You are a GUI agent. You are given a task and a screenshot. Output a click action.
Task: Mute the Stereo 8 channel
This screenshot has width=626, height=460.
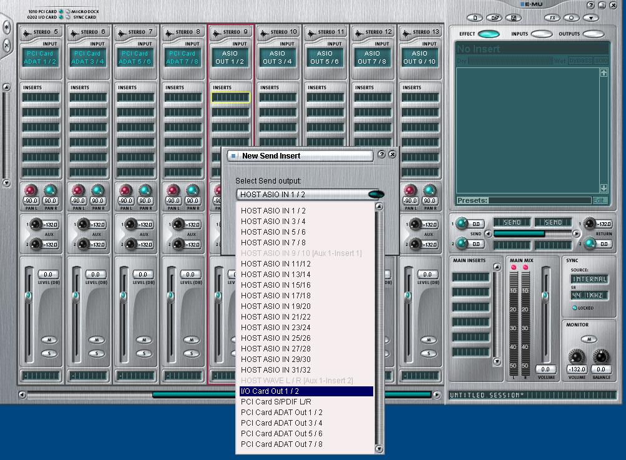[x=192, y=340]
